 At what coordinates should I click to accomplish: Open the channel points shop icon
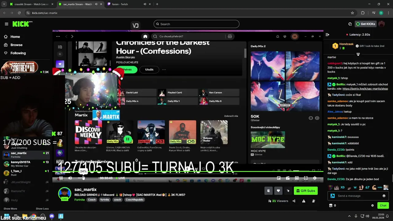tap(331, 206)
